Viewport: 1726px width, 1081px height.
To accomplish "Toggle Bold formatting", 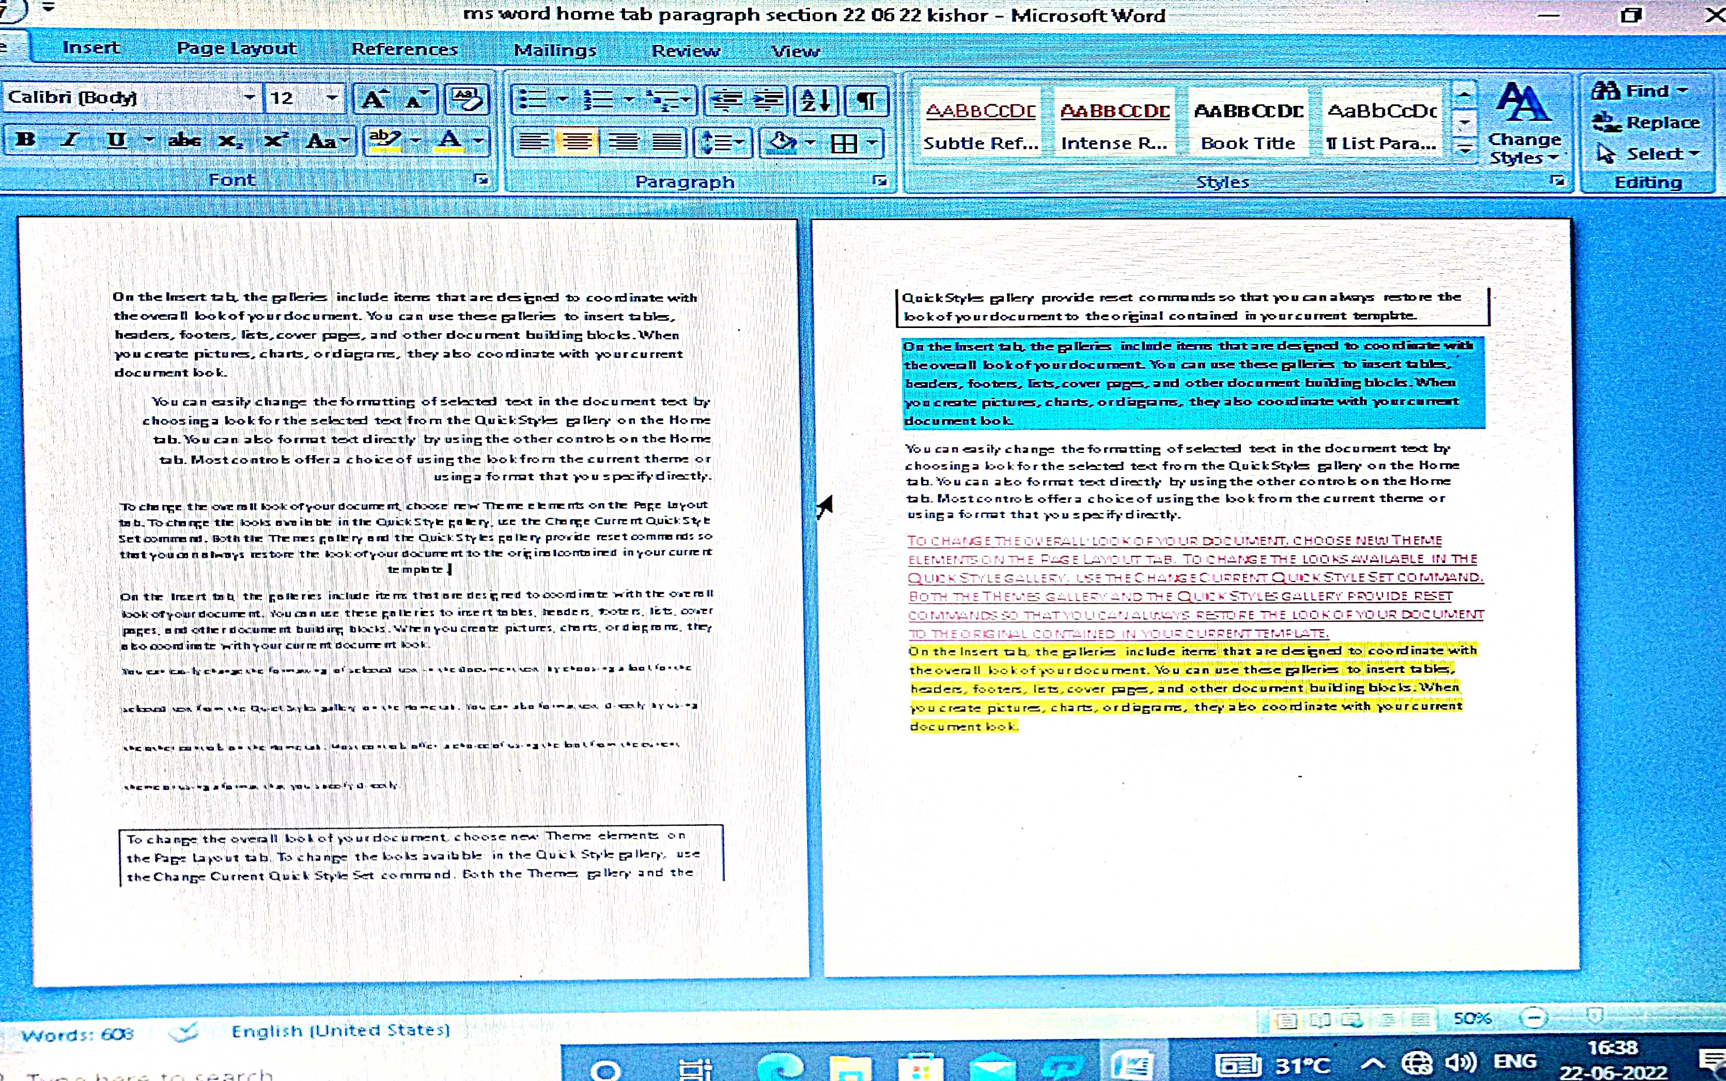I will [x=26, y=139].
